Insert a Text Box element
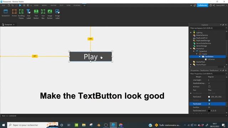Screen dimensions: 228x128 tap(43, 14)
